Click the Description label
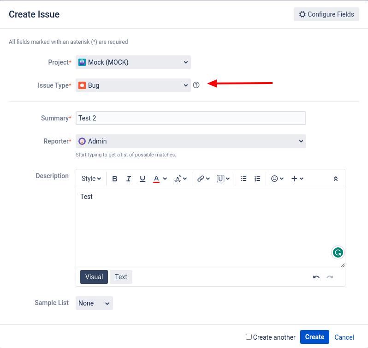 [52, 176]
